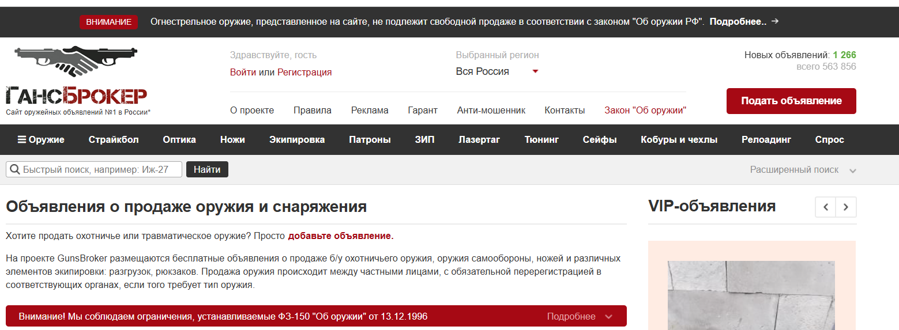Open the Лазертаг category
This screenshot has height=330, width=899.
coord(479,139)
